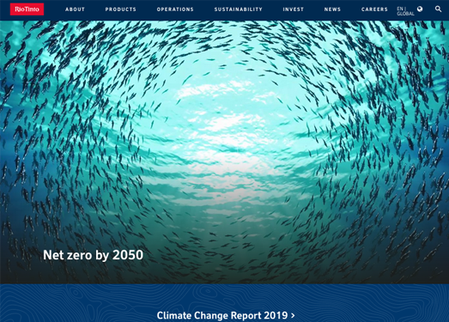
Task: Click the Rio Tinto red logo
Action: (27, 9)
